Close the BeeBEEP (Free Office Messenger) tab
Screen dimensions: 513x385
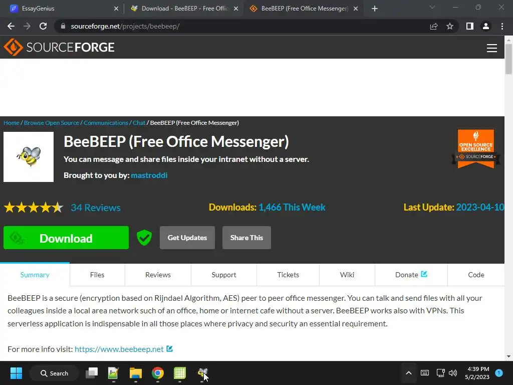pyautogui.click(x=356, y=9)
